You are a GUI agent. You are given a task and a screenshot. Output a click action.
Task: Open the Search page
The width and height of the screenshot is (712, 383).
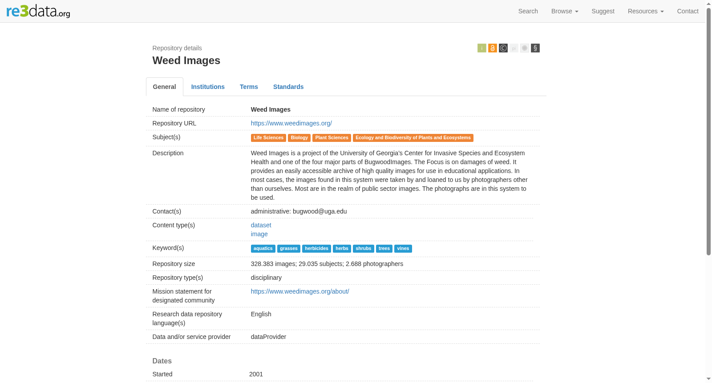tap(528, 11)
